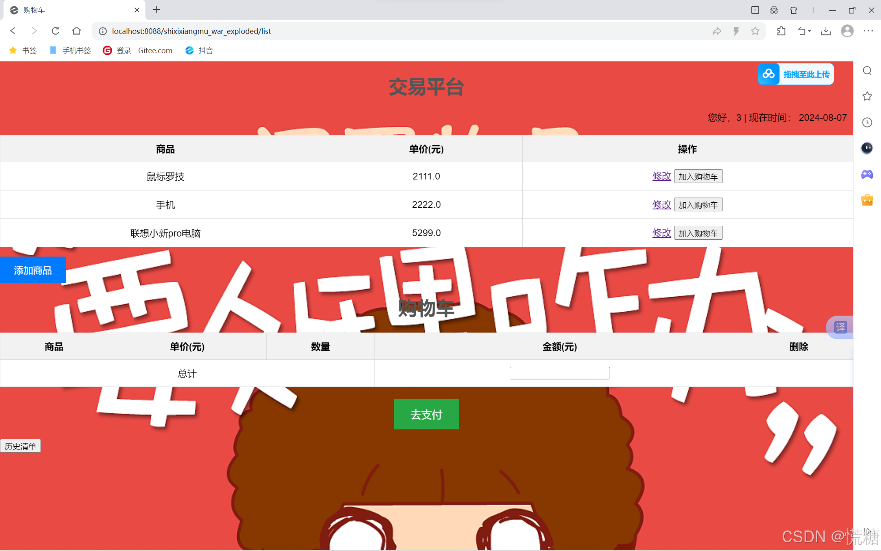The width and height of the screenshot is (881, 551).
Task: Open the 手机书签 bookmark folder
Action: [70, 50]
